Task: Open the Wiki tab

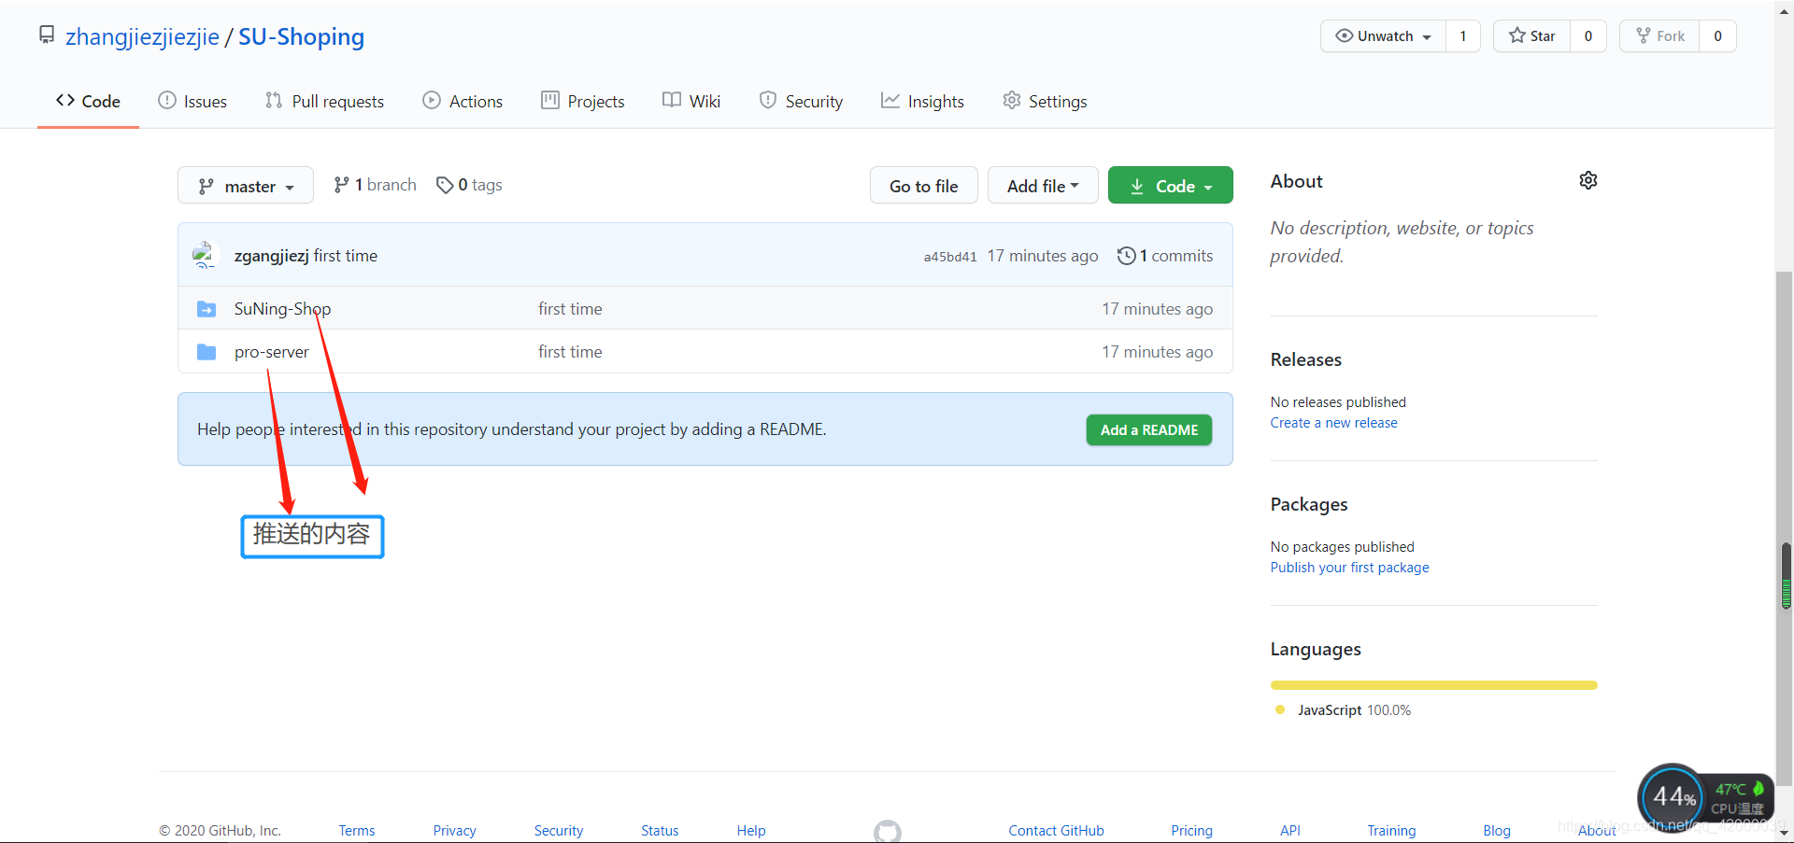Action: [691, 101]
